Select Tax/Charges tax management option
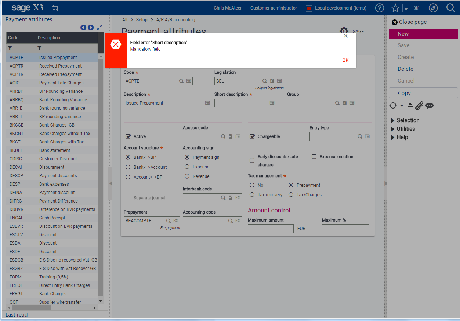This screenshot has height=321, width=460. [x=291, y=195]
